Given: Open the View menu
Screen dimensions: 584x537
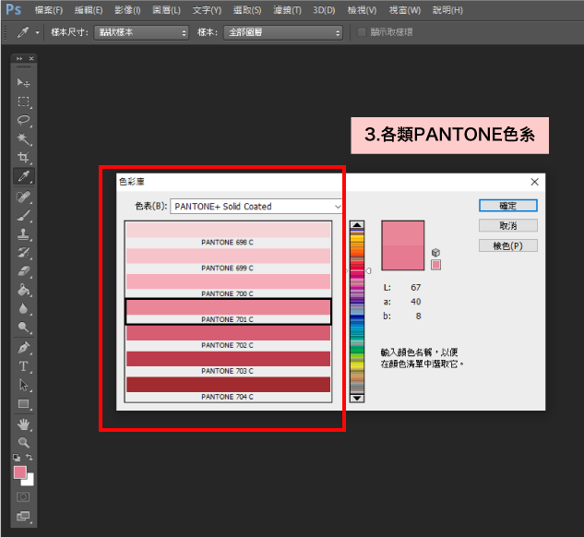Looking at the screenshot, I should 362,10.
